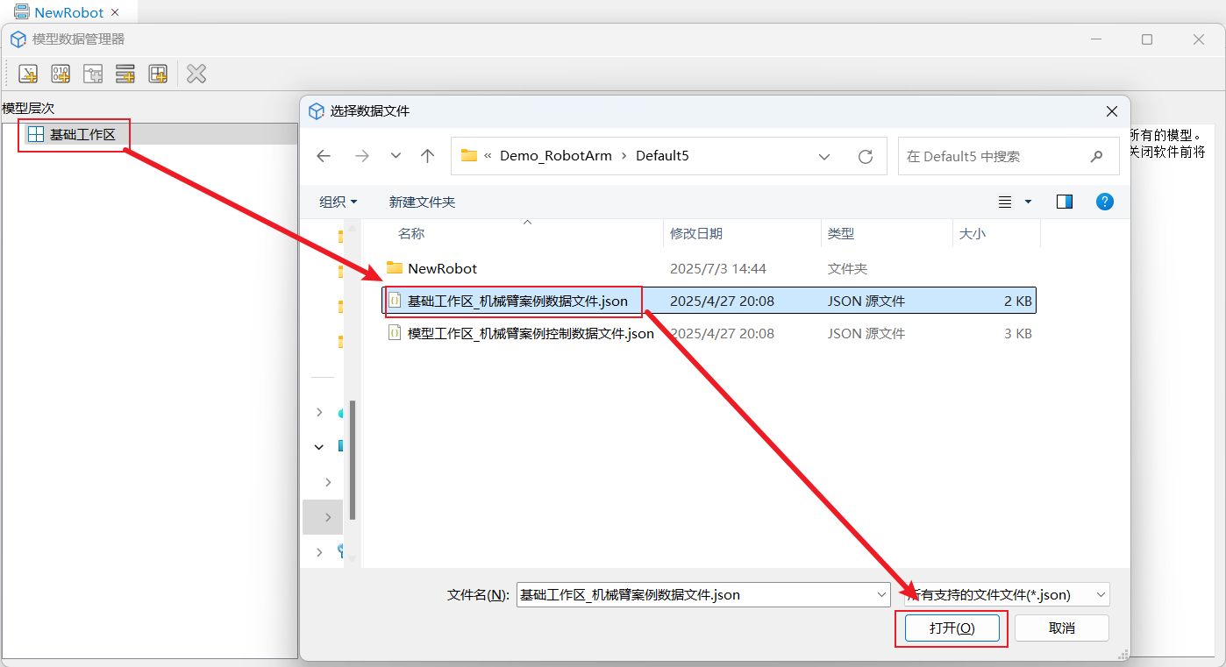Refresh the Default5 folder listing

point(866,156)
